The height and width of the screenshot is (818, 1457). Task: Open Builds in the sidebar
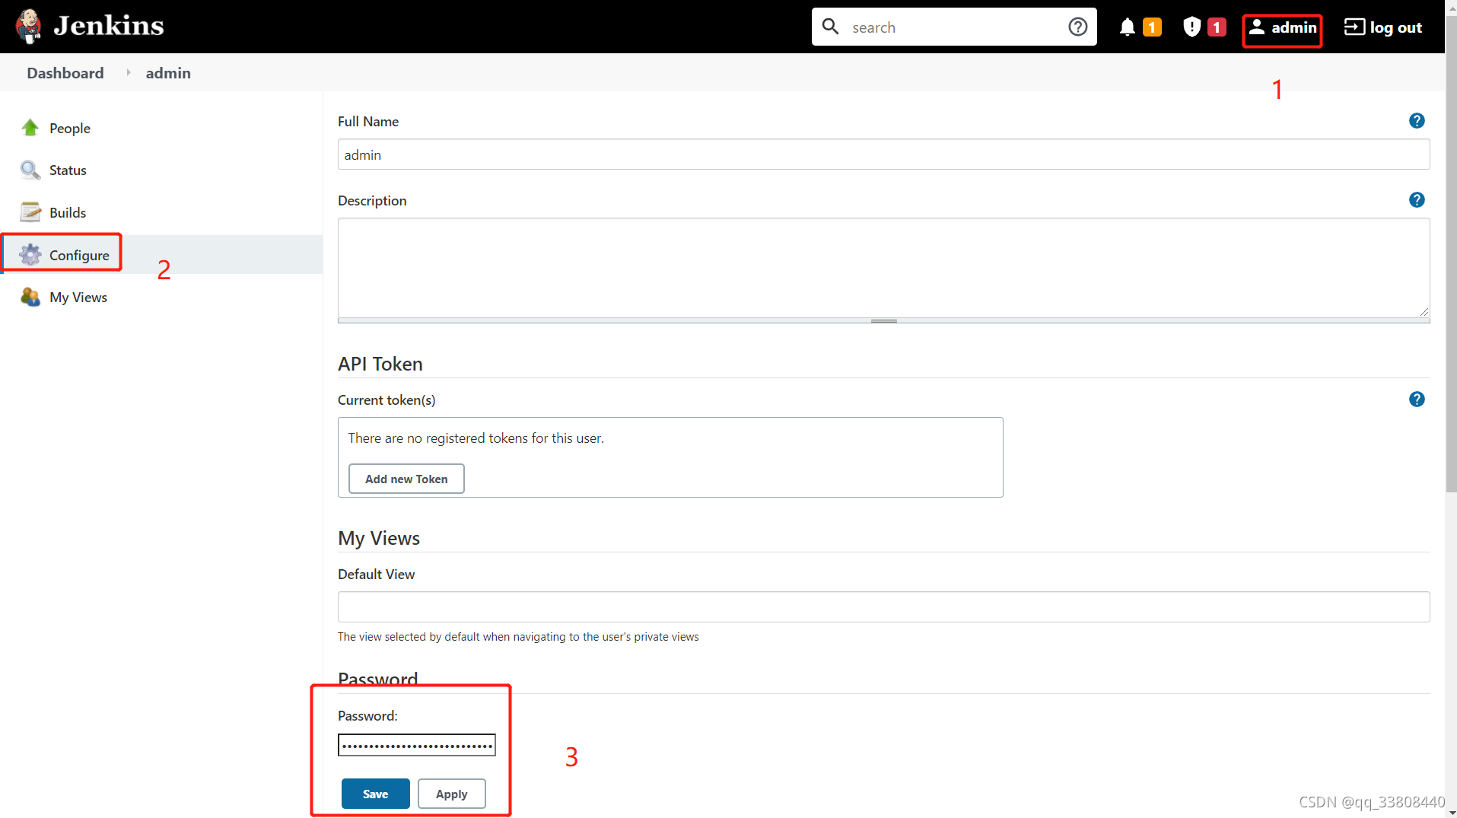click(x=68, y=212)
